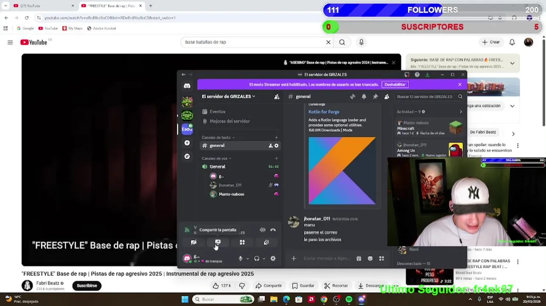546x306 pixels.
Task: Dismiss the Streamer mode banner
Action: click(460, 85)
